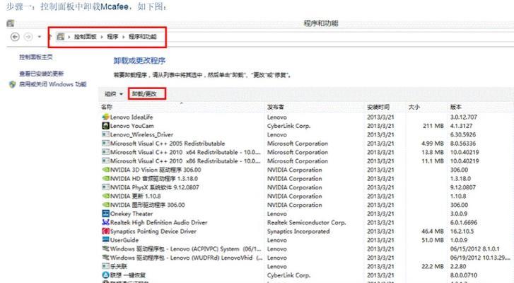Select 控制面板 in the breadcrumb path
This screenshot has height=283, width=514.
86,37
